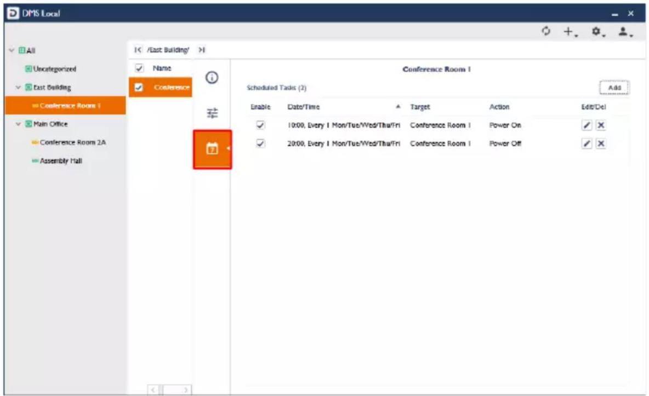This screenshot has width=649, height=396.
Task: Click the refresh icon in top toolbar
Action: (x=546, y=31)
